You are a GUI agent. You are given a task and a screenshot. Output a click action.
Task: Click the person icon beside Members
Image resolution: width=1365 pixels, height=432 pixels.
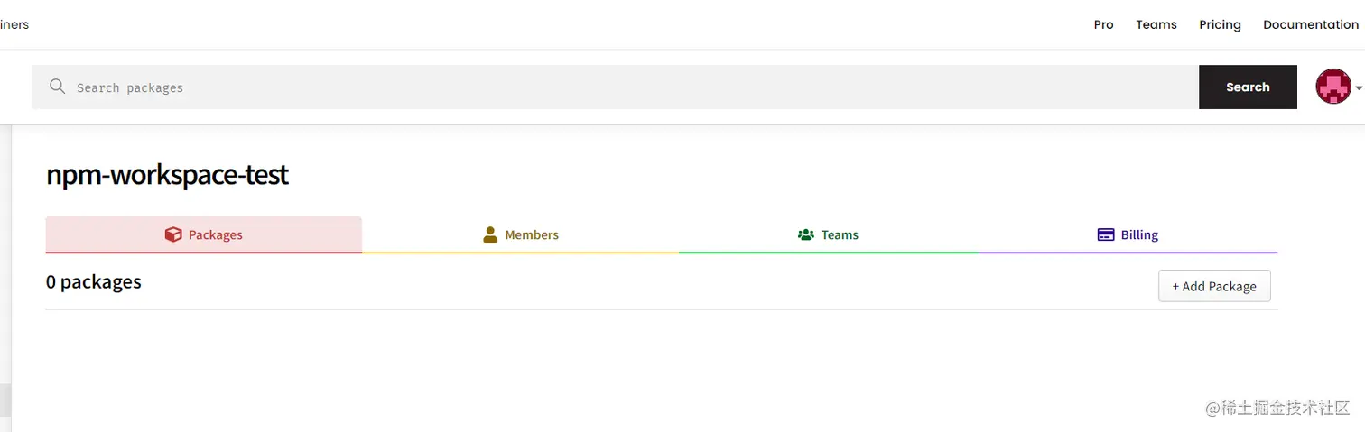pyautogui.click(x=490, y=234)
